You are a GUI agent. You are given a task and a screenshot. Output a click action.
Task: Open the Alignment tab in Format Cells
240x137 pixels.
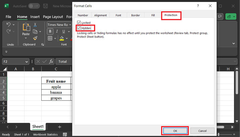click(x=100, y=15)
